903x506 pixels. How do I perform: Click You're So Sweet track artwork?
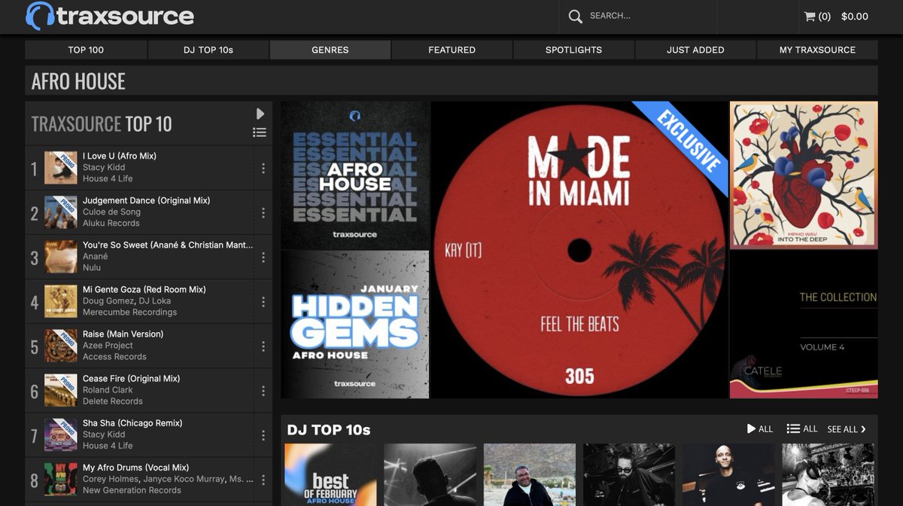61,257
